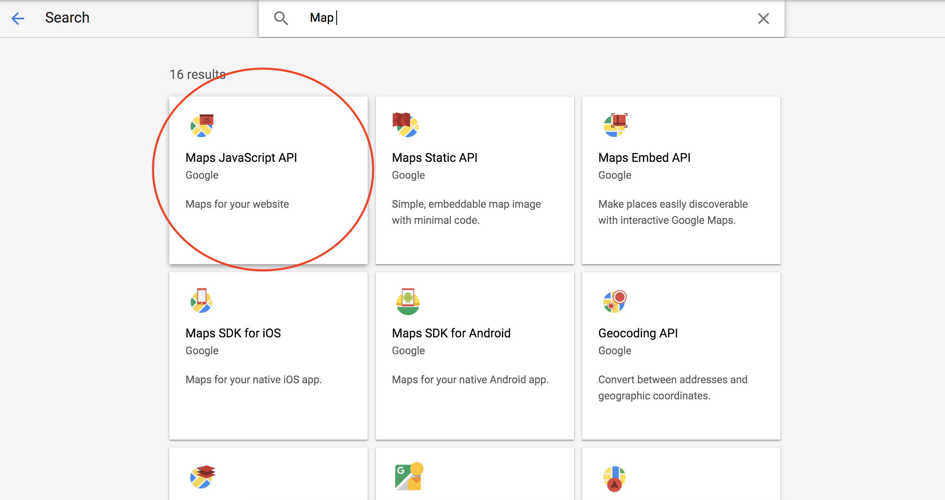
Task: Click the Geocoding API icon
Action: (615, 302)
